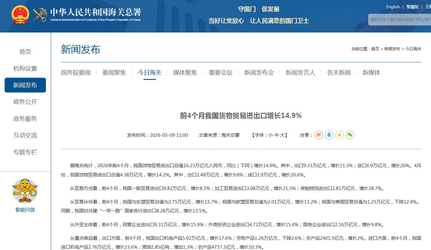
Task: Share article via Weibo icon
Action: (x=319, y=135)
